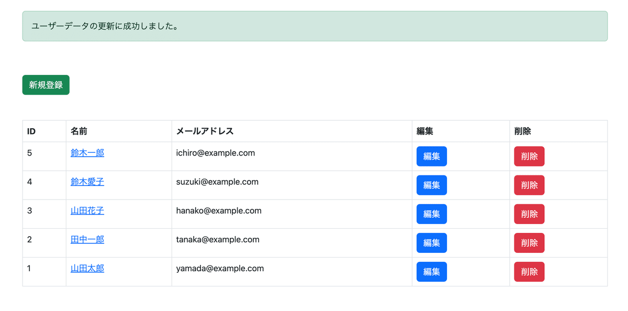Click the 削除 column header
The width and height of the screenshot is (628, 311).
click(x=558, y=131)
